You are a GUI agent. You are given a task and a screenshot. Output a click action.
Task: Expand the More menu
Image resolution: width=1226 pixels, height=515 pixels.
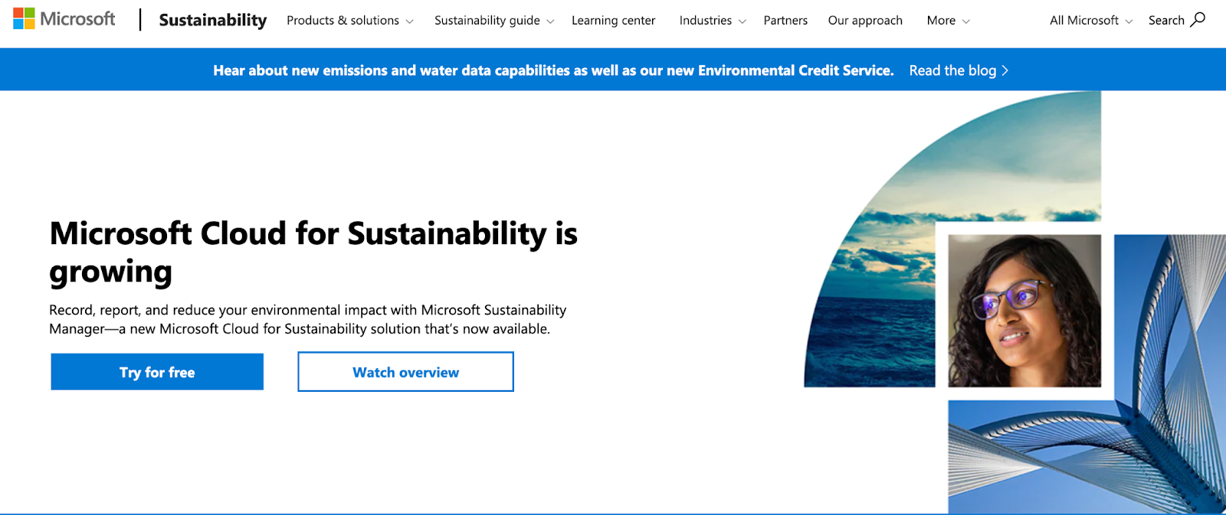point(948,21)
